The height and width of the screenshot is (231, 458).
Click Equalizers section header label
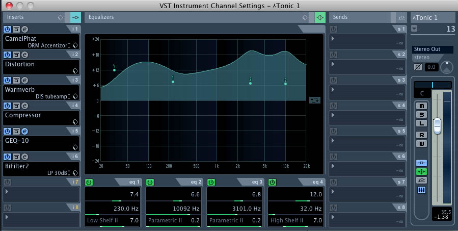pos(101,17)
